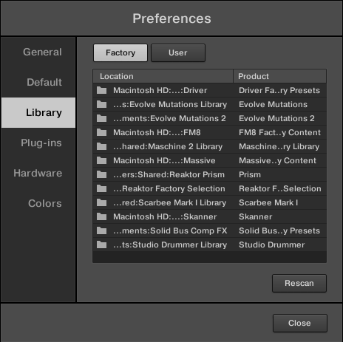
Task: Click folder icon for Skanner location
Action: (101, 216)
